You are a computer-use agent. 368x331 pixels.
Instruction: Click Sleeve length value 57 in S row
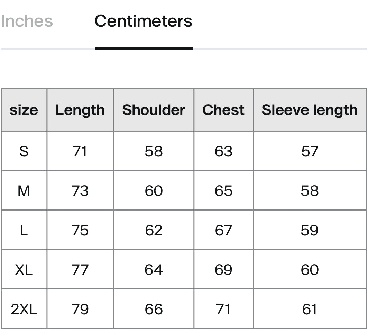pos(310,151)
